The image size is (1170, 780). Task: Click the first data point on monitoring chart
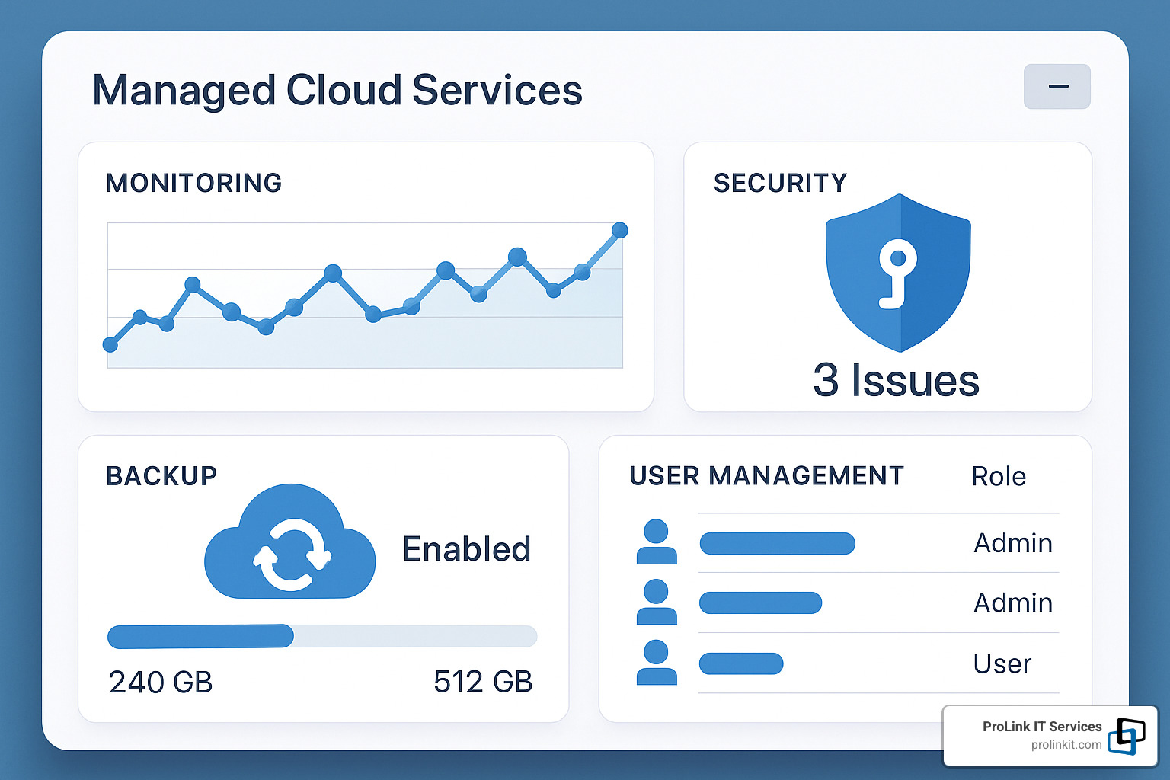[110, 345]
